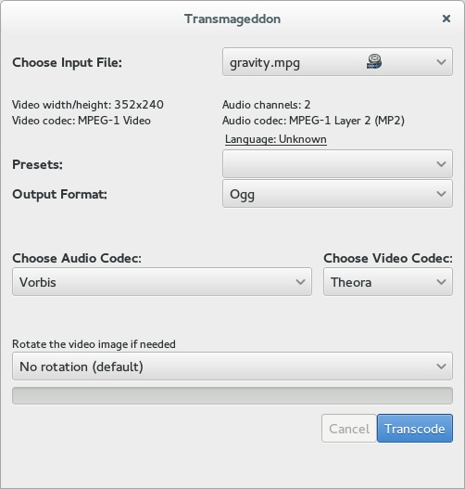The width and height of the screenshot is (465, 489).
Task: Open the Vorbis audio codec dropdown
Action: 162,281
